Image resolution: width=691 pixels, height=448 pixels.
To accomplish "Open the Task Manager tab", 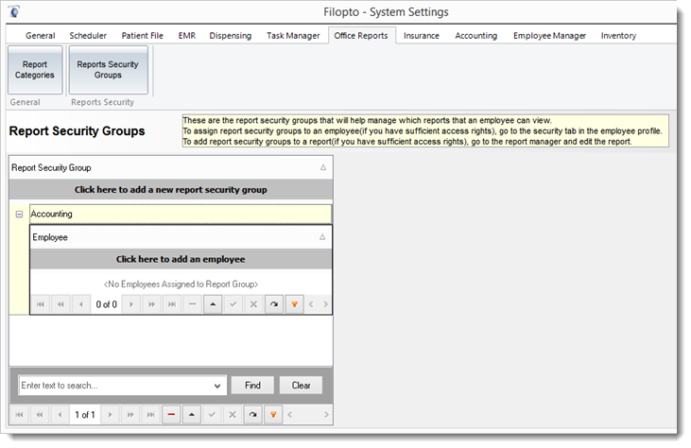I will click(293, 36).
